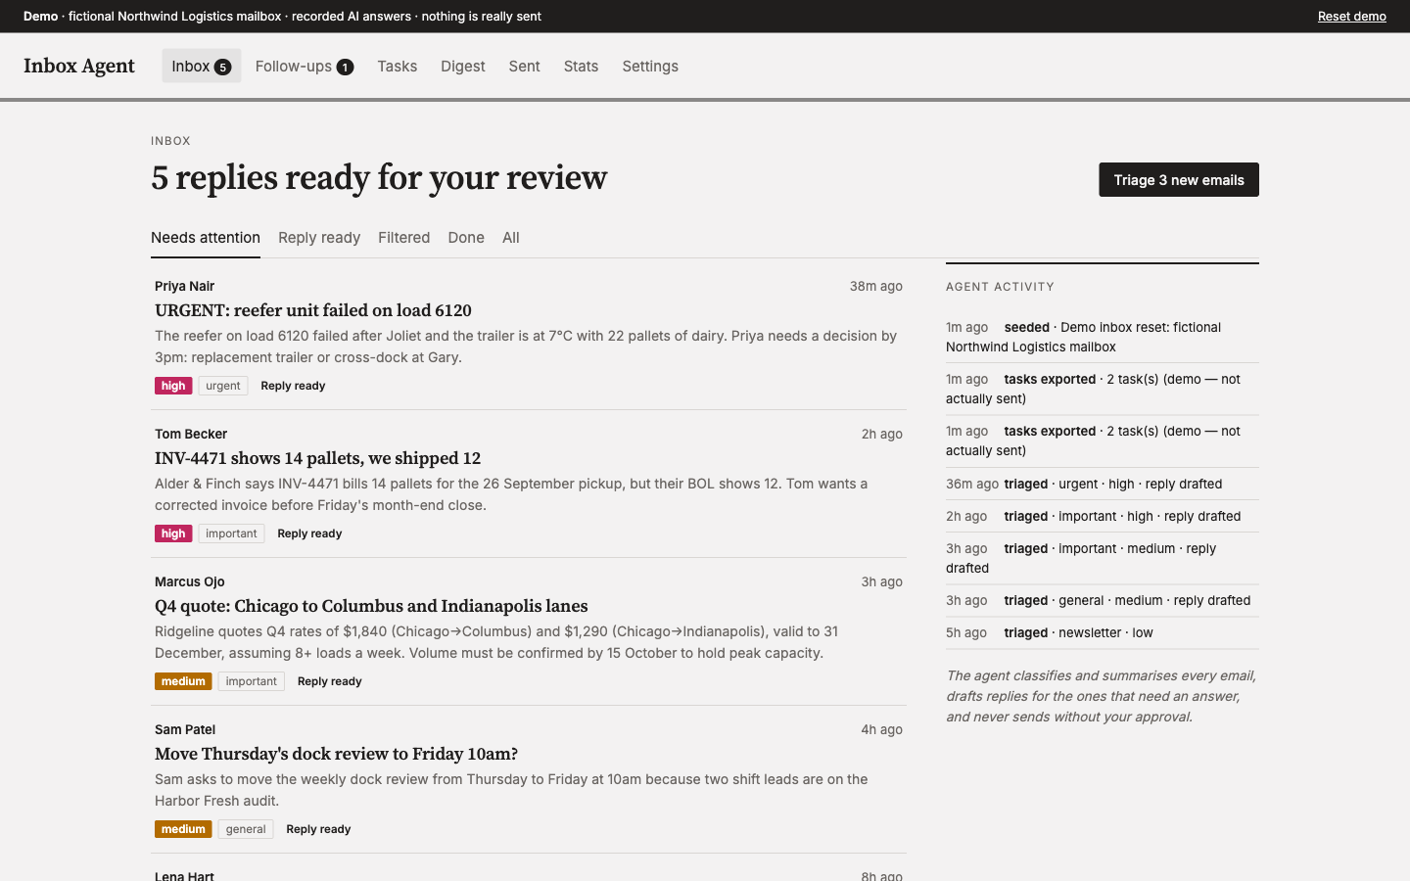
Task: Click sender name Sam Patel
Action: pos(185,729)
